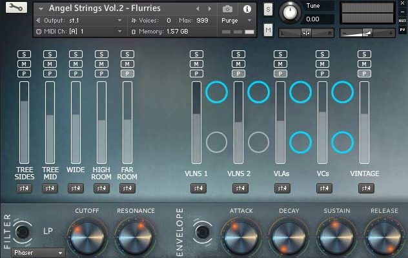Screen dimensions: 408x258
Task: Open the st.1 output menu under WIDE
Action: tap(76, 188)
